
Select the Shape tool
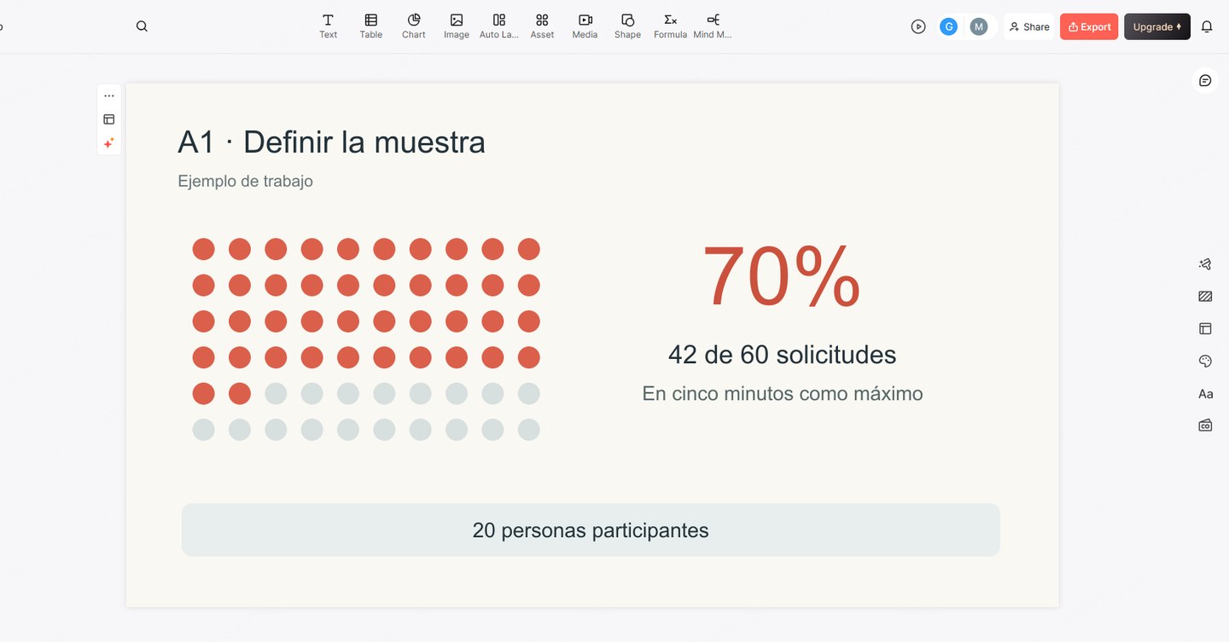[627, 26]
